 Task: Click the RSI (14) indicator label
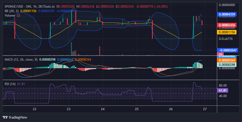coord(10,84)
